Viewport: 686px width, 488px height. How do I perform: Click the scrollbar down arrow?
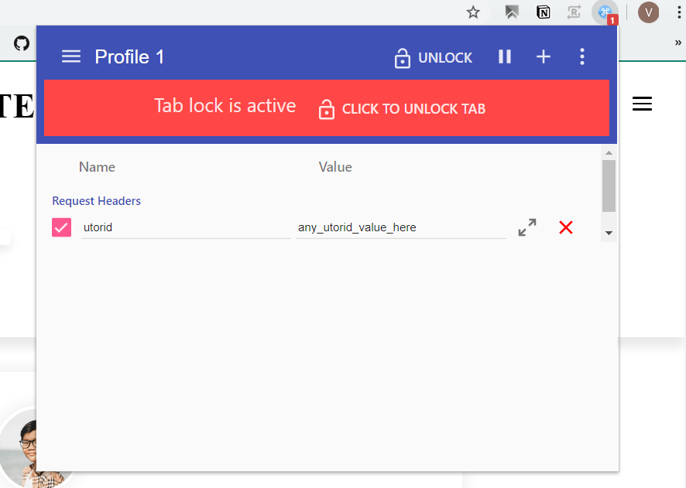tap(609, 233)
